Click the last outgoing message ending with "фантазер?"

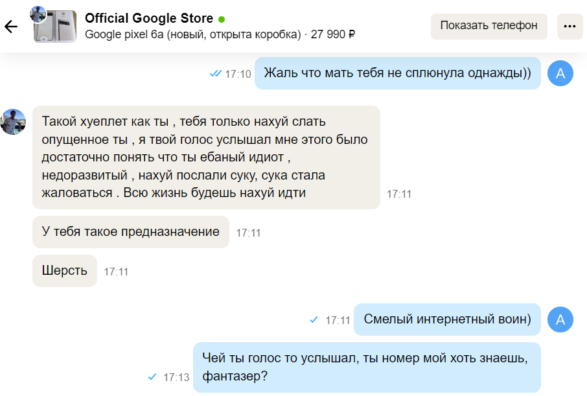pos(367,367)
